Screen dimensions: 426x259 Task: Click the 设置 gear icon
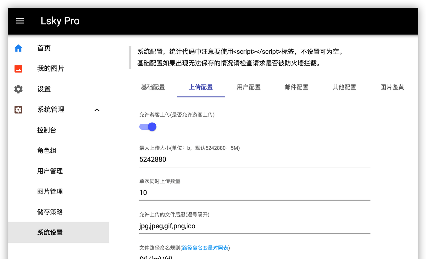[x=18, y=89]
